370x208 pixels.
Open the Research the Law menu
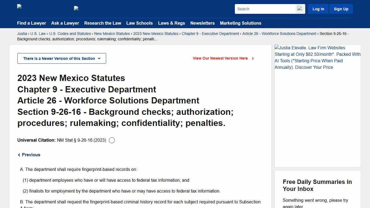(x=103, y=23)
